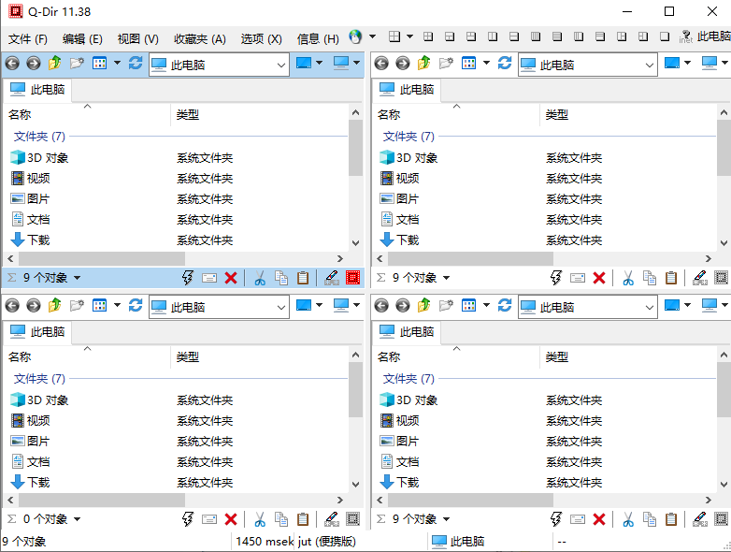Screen dimensions: 731x552
Task: Click '1450 msek' in the status bar
Action: 264,542
